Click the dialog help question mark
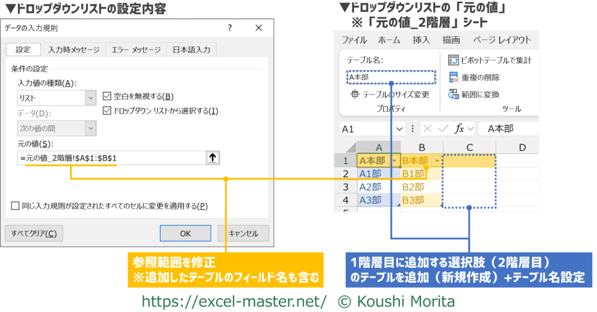 [230, 28]
